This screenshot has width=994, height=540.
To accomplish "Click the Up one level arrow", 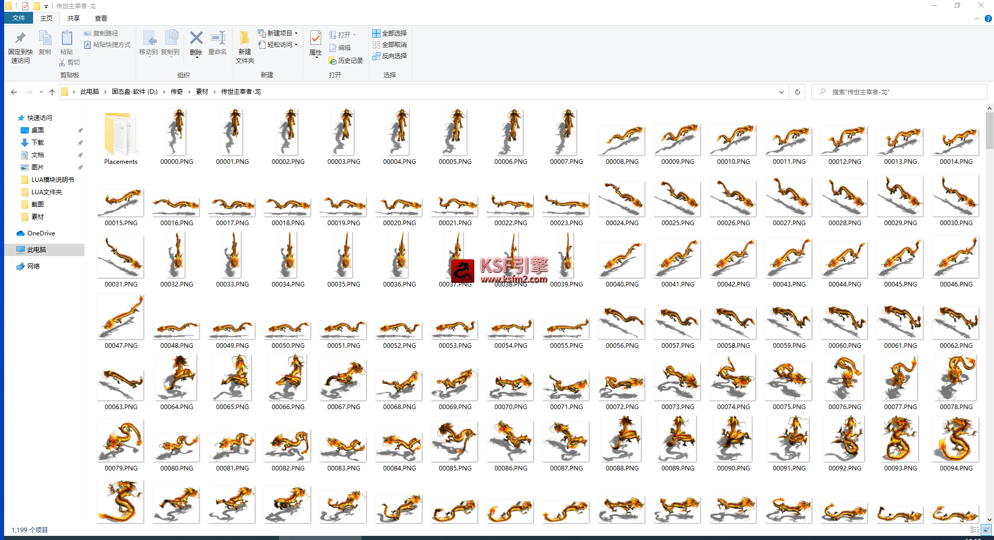I will (x=52, y=92).
